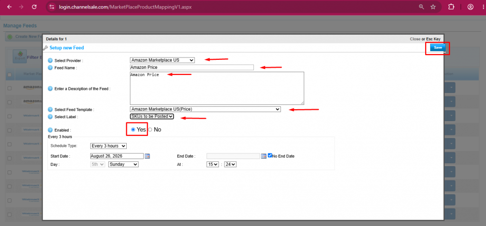The height and width of the screenshot is (226, 486).
Task: Click the browser forward arrow
Action: pyautogui.click(x=21, y=7)
